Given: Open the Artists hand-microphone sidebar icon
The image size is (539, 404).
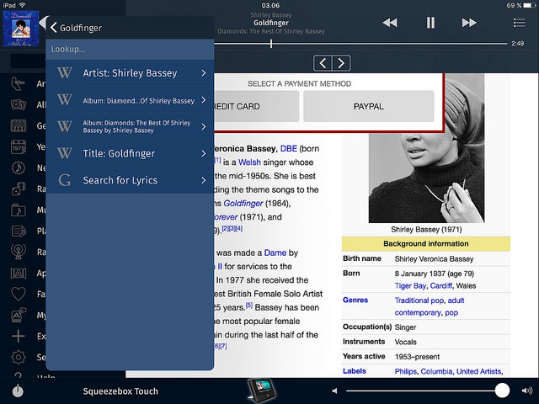Looking at the screenshot, I should click(x=18, y=84).
